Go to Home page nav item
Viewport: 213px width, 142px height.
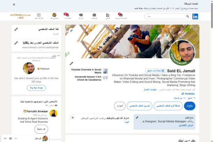(x=121, y=16)
